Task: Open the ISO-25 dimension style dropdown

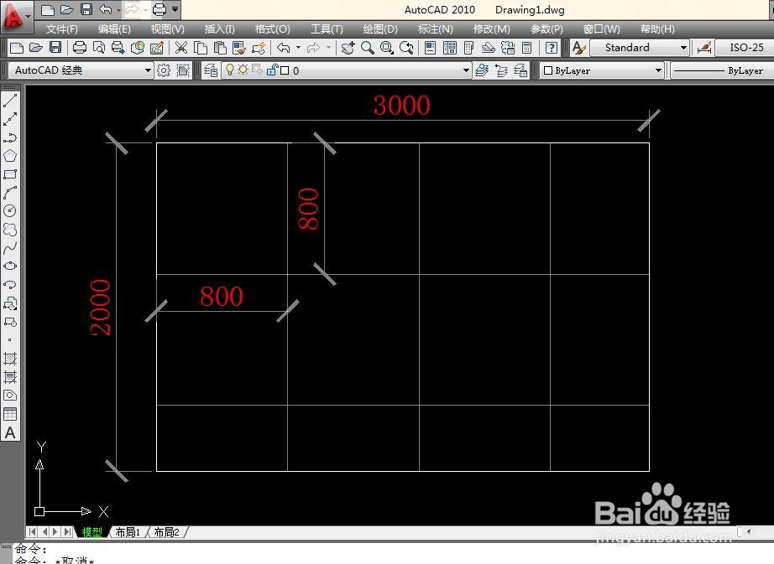Action: (745, 48)
